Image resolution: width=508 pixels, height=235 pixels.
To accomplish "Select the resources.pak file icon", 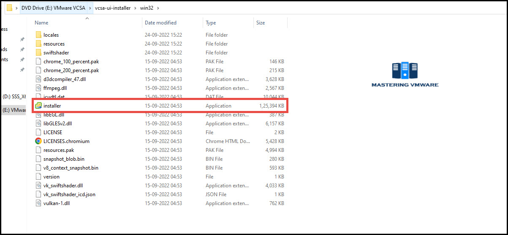I will [38, 150].
